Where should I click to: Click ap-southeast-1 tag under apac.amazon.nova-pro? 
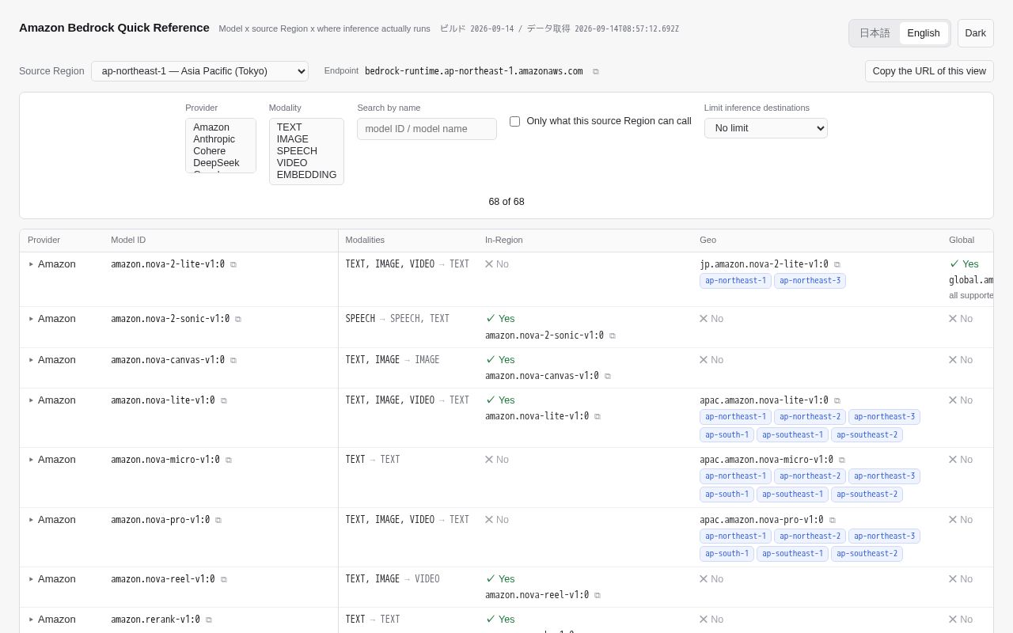pyautogui.click(x=792, y=554)
